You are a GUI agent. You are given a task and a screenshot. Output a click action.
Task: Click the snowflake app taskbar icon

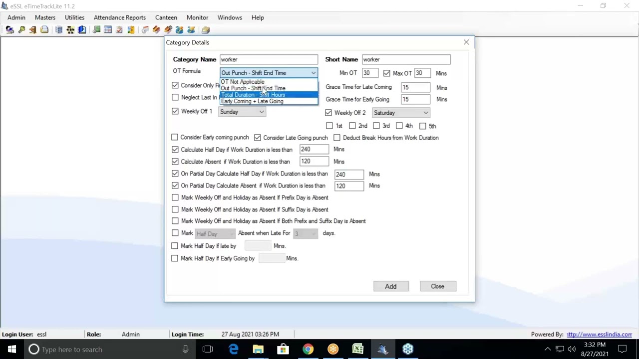click(x=408, y=349)
